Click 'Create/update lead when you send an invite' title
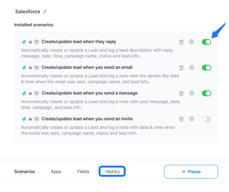The width and height of the screenshot is (229, 192). point(87,119)
